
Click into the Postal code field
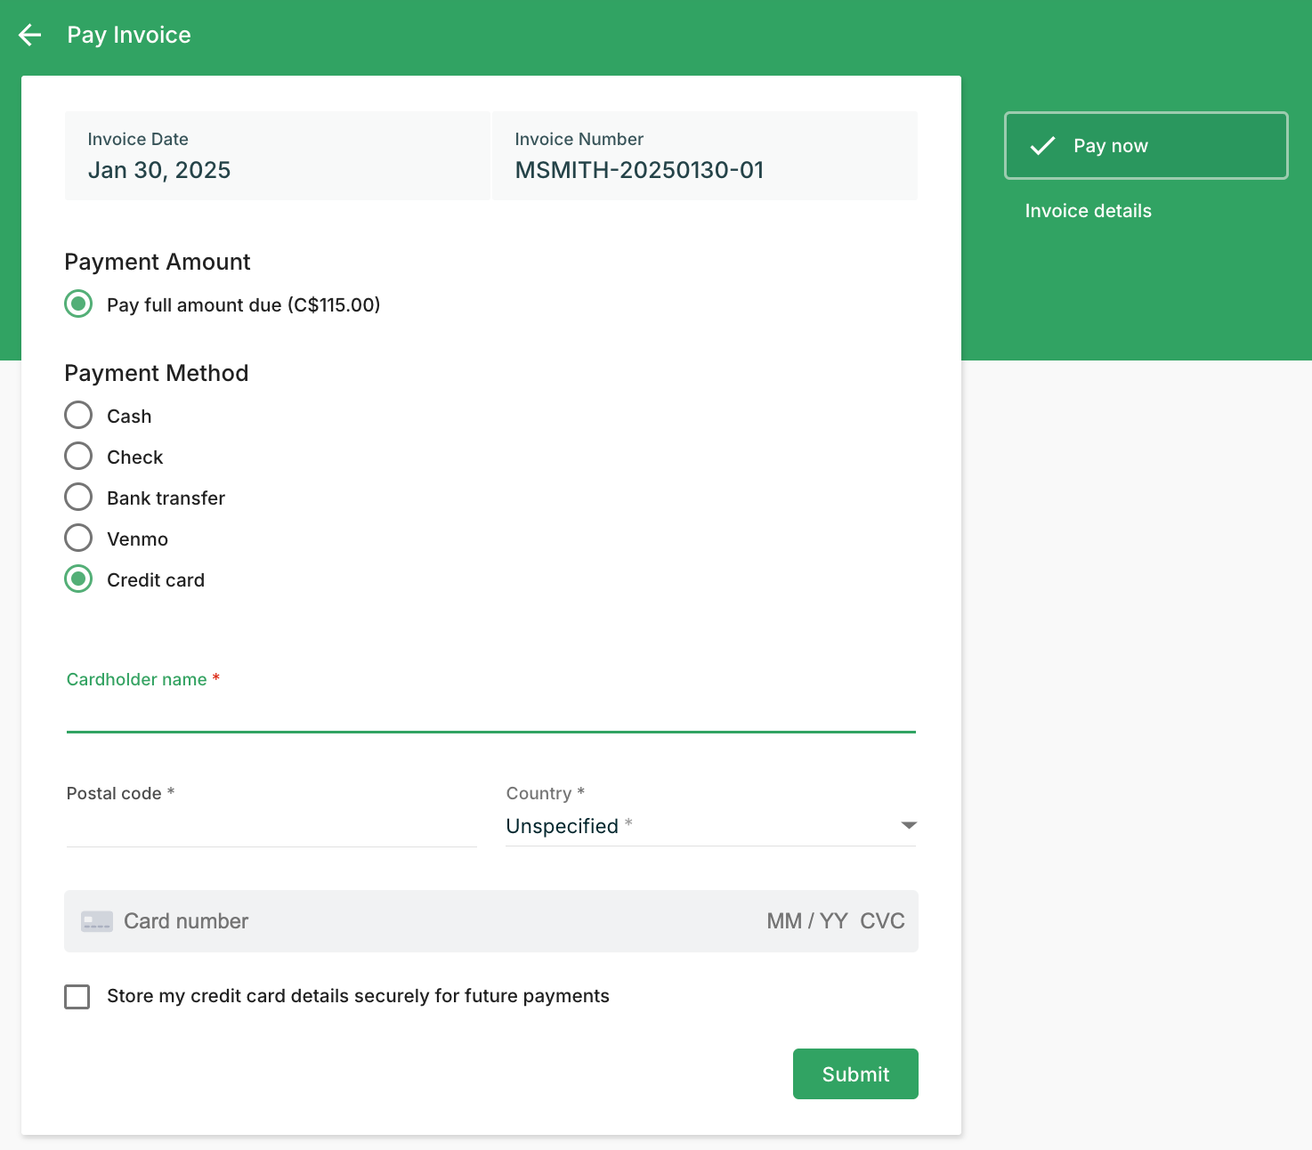[x=271, y=828]
